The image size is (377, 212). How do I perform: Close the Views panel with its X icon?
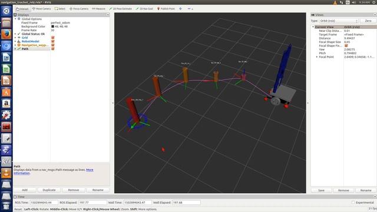click(375, 15)
